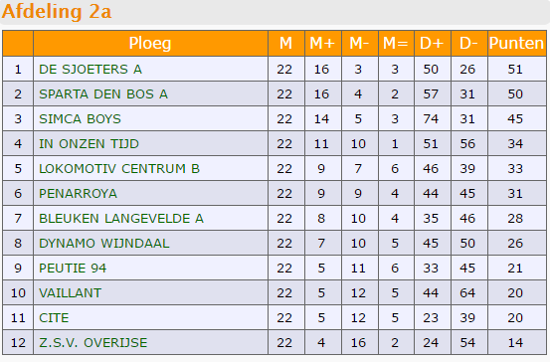Open Z.S.V. OVERIJSE team page
The height and width of the screenshot is (362, 550).
(93, 343)
